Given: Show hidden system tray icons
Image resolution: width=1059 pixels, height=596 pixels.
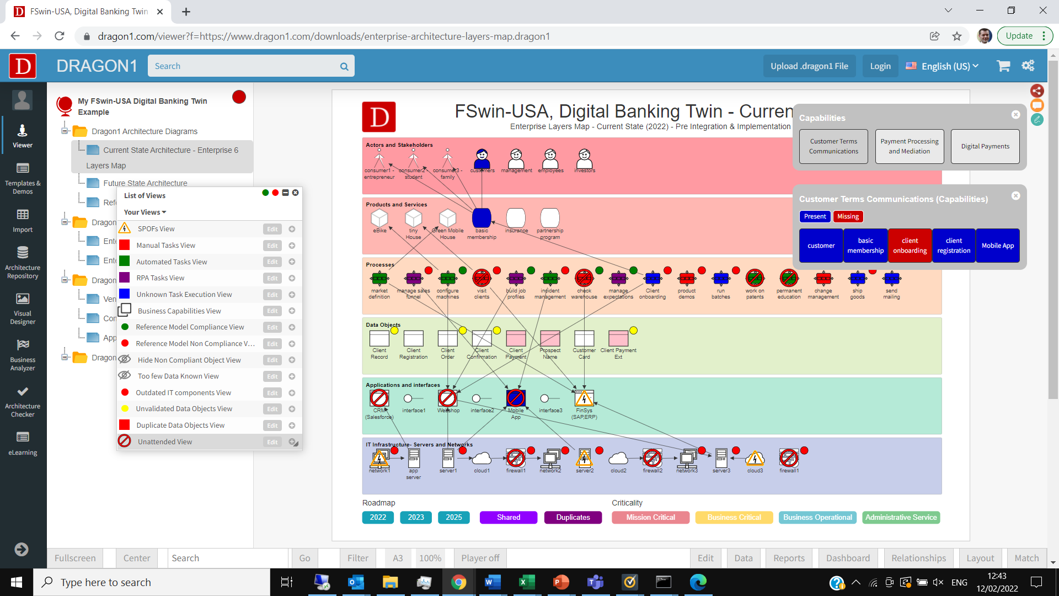Looking at the screenshot, I should coord(856,582).
